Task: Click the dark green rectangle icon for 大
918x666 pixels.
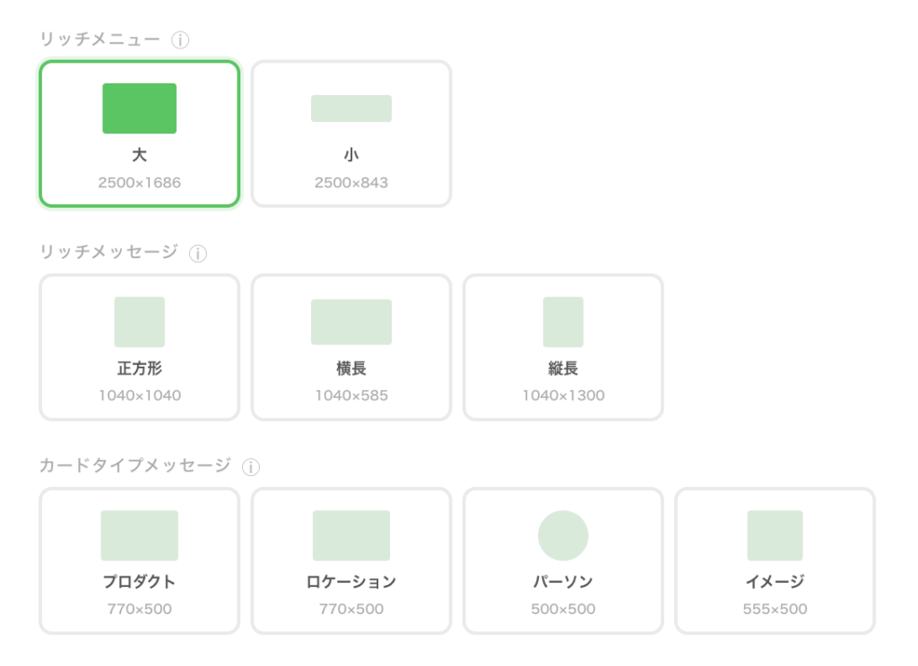Action: coord(139,108)
